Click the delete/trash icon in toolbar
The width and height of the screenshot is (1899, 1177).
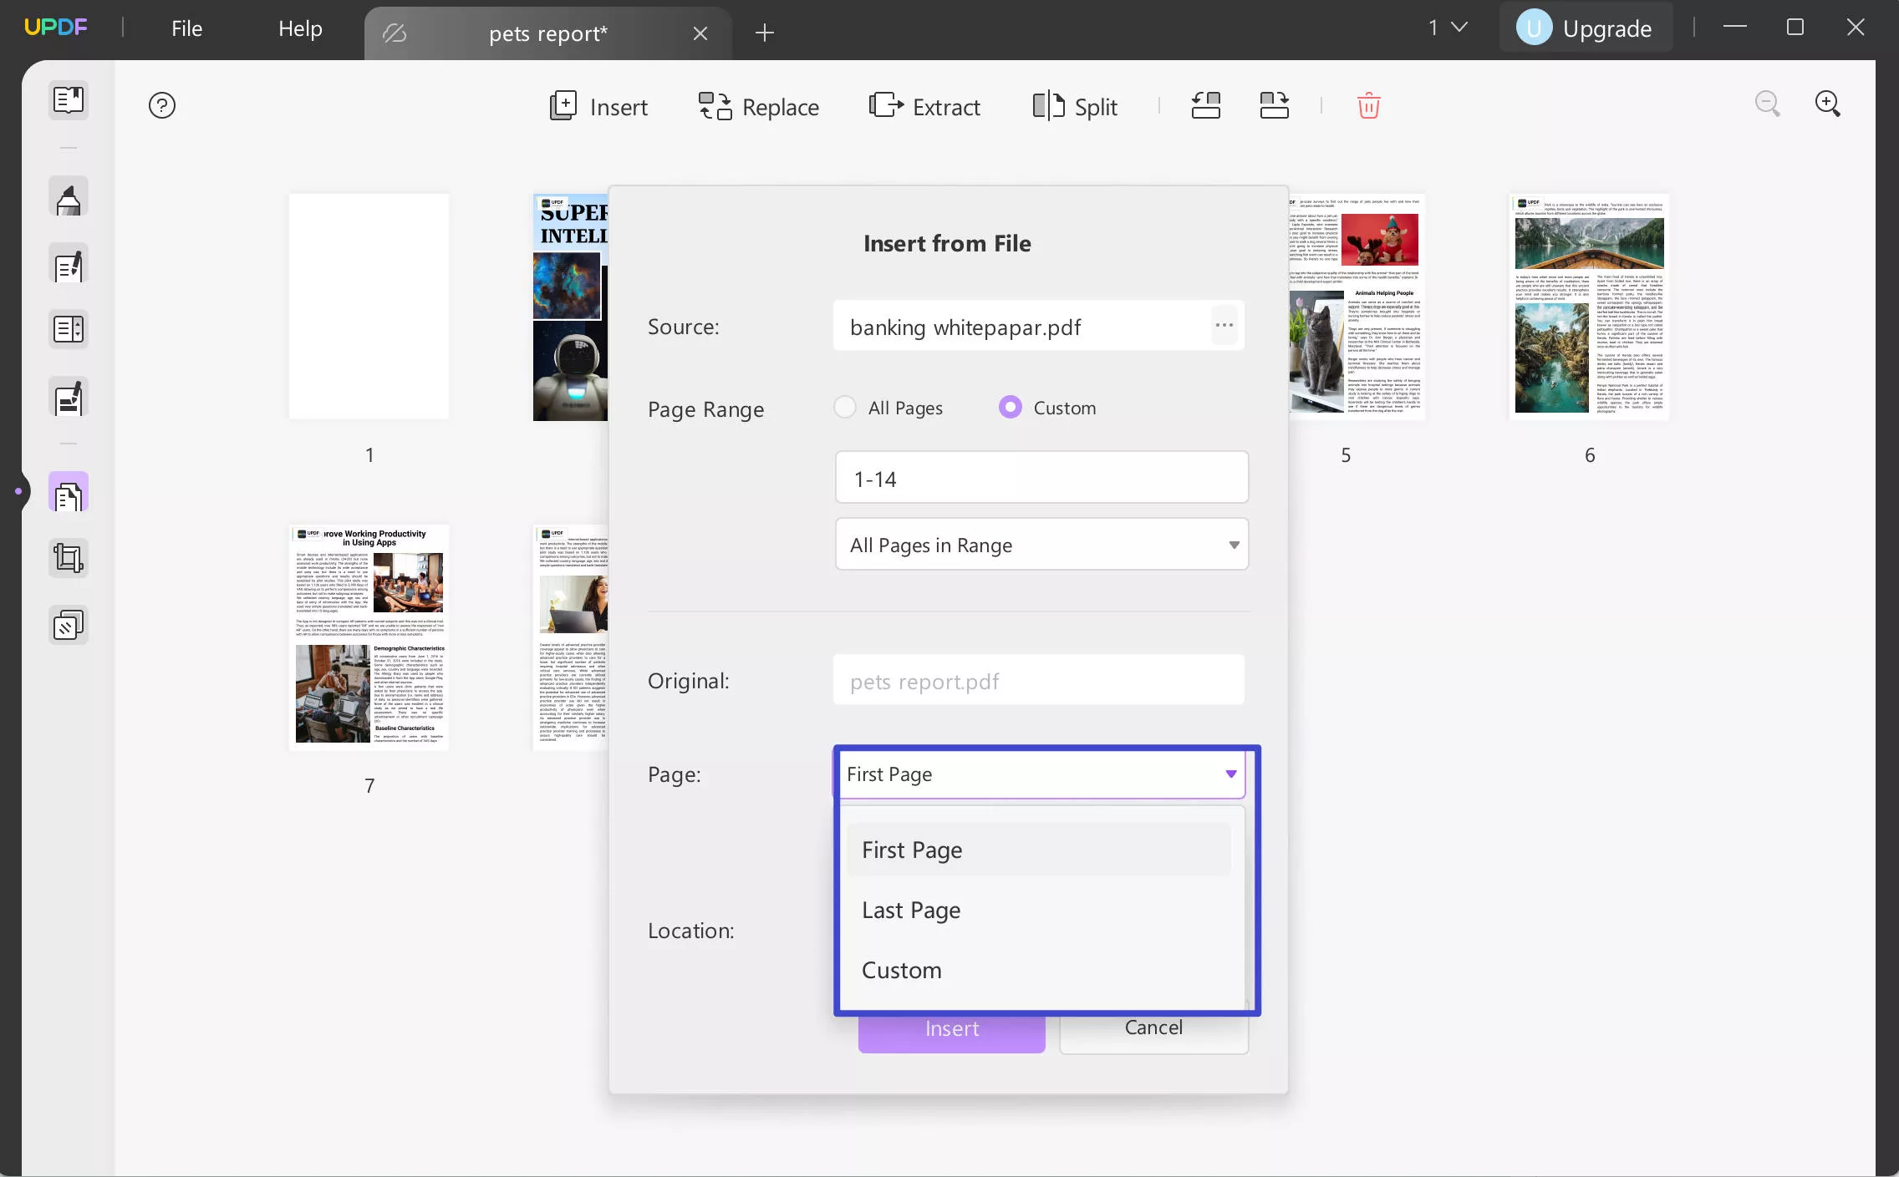tap(1368, 106)
